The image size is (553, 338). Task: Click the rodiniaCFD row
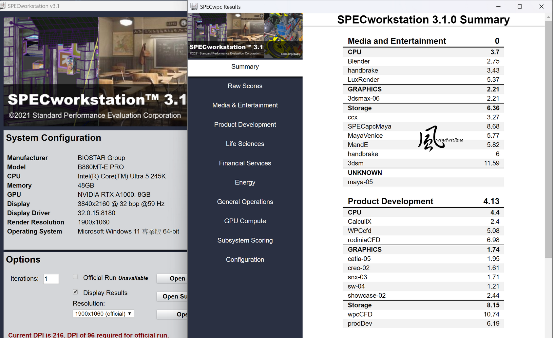pyautogui.click(x=424, y=240)
